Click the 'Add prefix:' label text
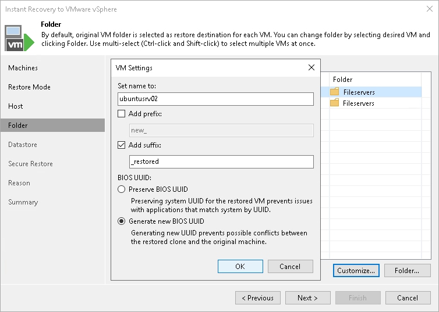The width and height of the screenshot is (439, 312). (145, 114)
